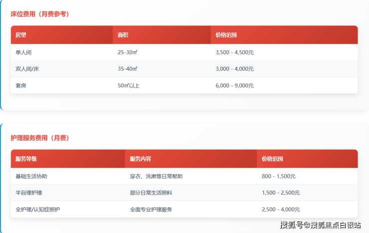Select the 双人间/床 row label
Viewport: 369px width, 233px height.
point(27,69)
